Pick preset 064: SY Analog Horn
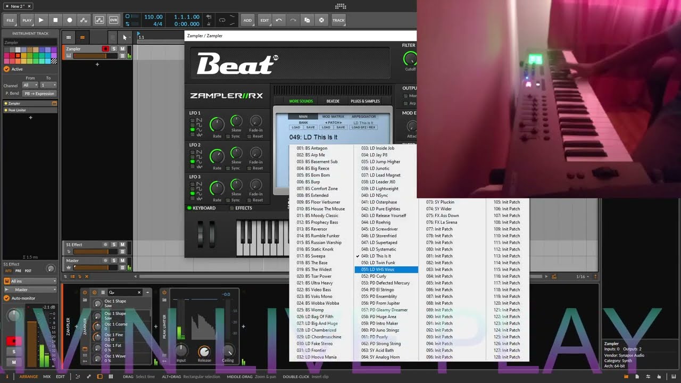The image size is (681, 383). tap(386, 357)
